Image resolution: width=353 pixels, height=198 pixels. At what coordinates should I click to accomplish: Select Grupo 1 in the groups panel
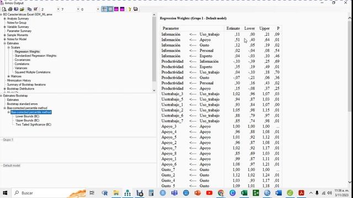pos(8,140)
